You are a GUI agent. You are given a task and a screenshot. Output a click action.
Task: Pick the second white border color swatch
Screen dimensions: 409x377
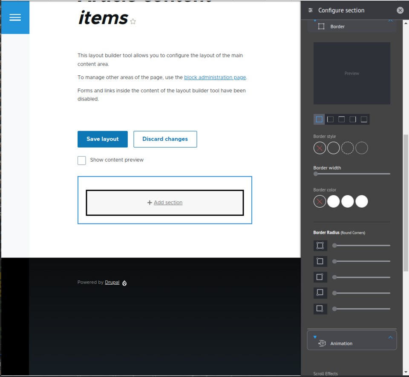pyautogui.click(x=348, y=201)
